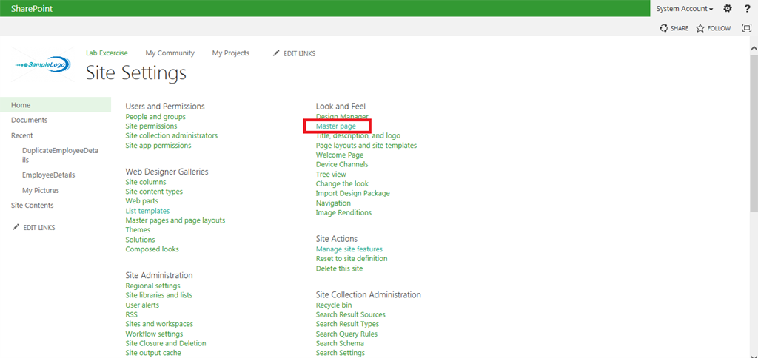This screenshot has height=358, width=758.
Task: Open Composed looks
Action: 152,249
